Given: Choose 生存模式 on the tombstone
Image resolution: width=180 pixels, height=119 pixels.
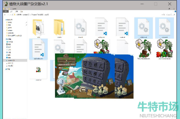Looking at the screenshot, I should pyautogui.click(x=92, y=81).
